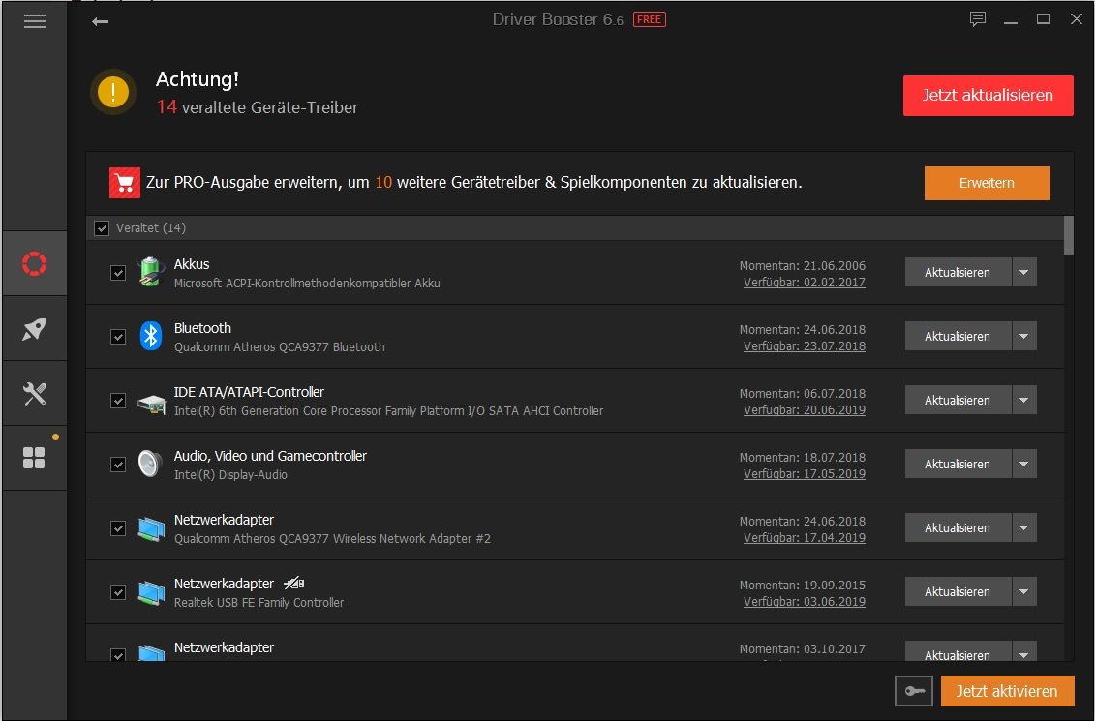Open the hamburger menu
The width and height of the screenshot is (1095, 721).
(x=35, y=21)
